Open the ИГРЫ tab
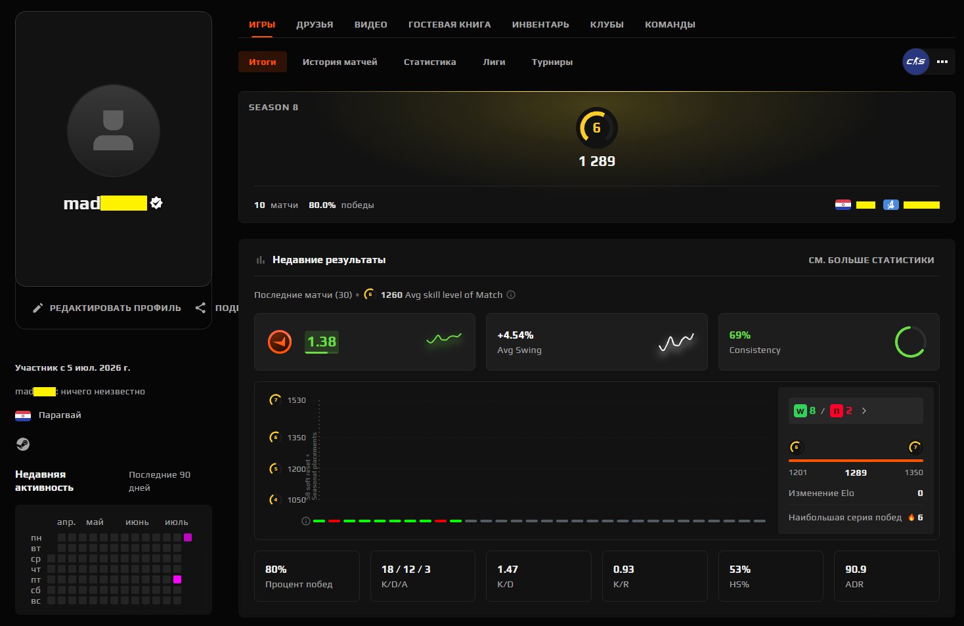The image size is (964, 626). 262,24
